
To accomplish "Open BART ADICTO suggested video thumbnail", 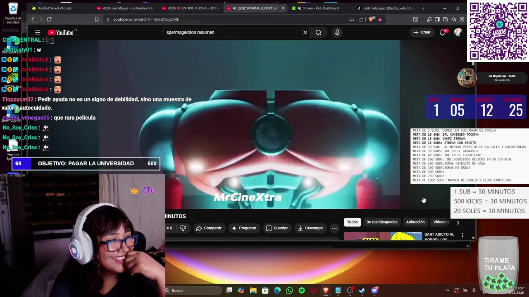I will point(383,236).
